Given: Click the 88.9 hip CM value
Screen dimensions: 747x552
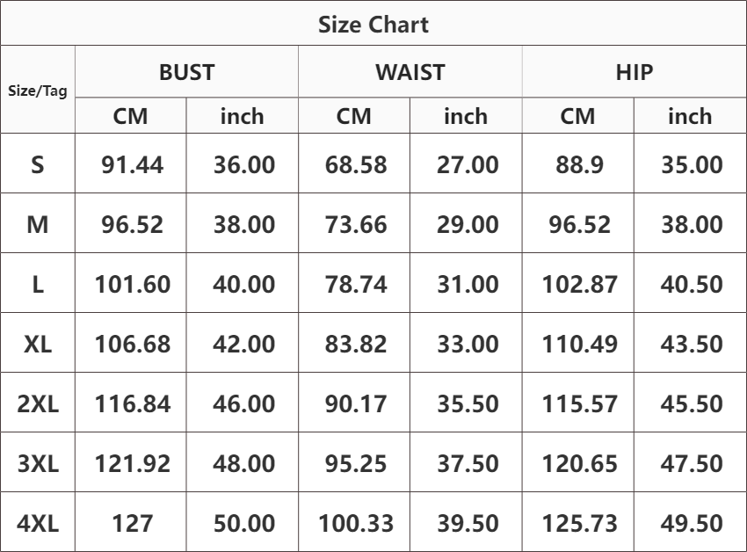Looking at the screenshot, I should click(579, 165).
